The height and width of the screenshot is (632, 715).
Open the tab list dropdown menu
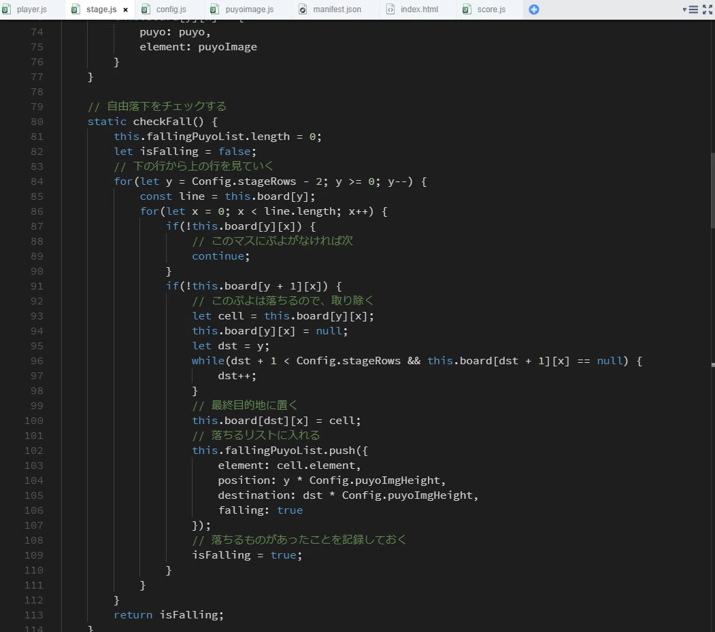pyautogui.click(x=691, y=10)
